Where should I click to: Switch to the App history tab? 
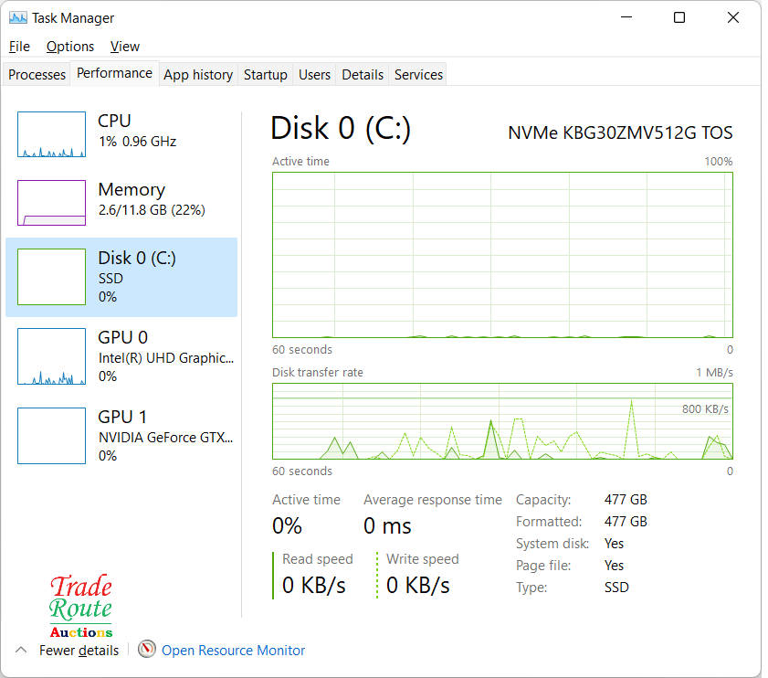[x=198, y=75]
